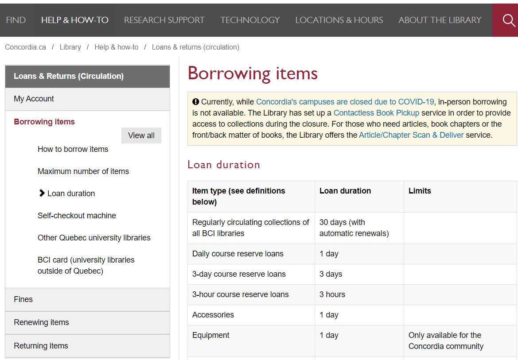The width and height of the screenshot is (518, 360).
Task: Select Loan duration in sidebar
Action: click(71, 194)
